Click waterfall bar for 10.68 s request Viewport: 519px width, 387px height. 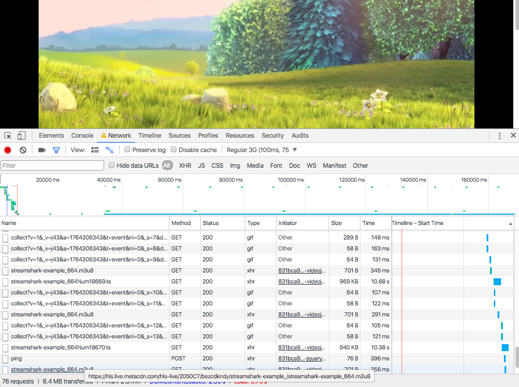(497, 282)
